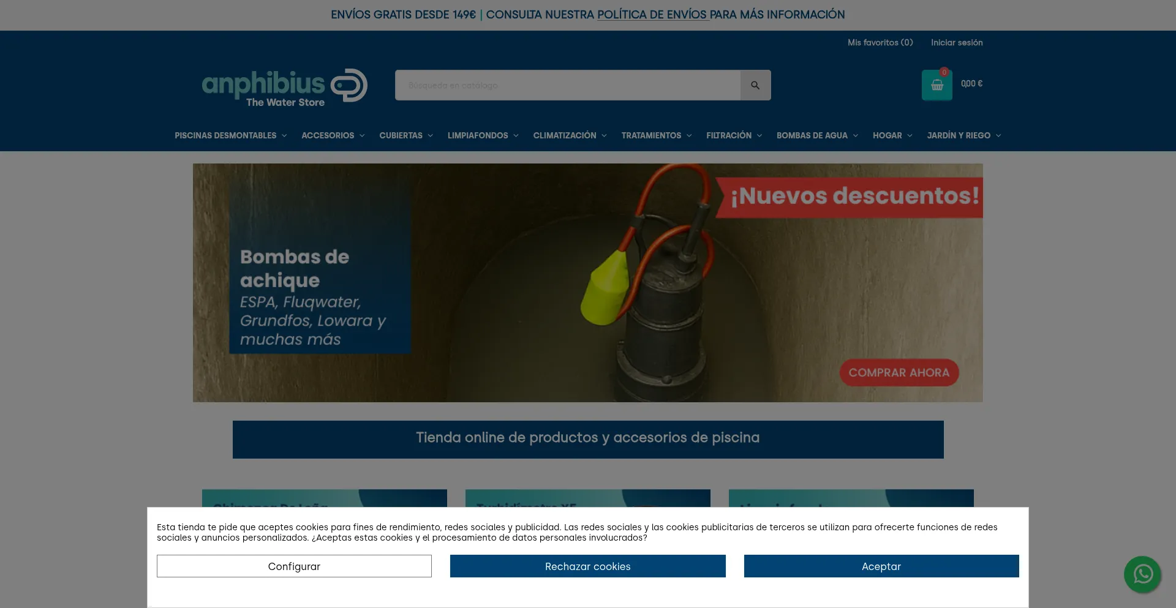1176x608 pixels.
Task: Open the Limpiafondos category
Action: pos(478,135)
